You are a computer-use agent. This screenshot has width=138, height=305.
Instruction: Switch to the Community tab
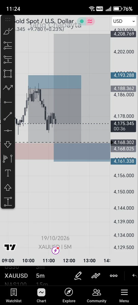[97, 296]
